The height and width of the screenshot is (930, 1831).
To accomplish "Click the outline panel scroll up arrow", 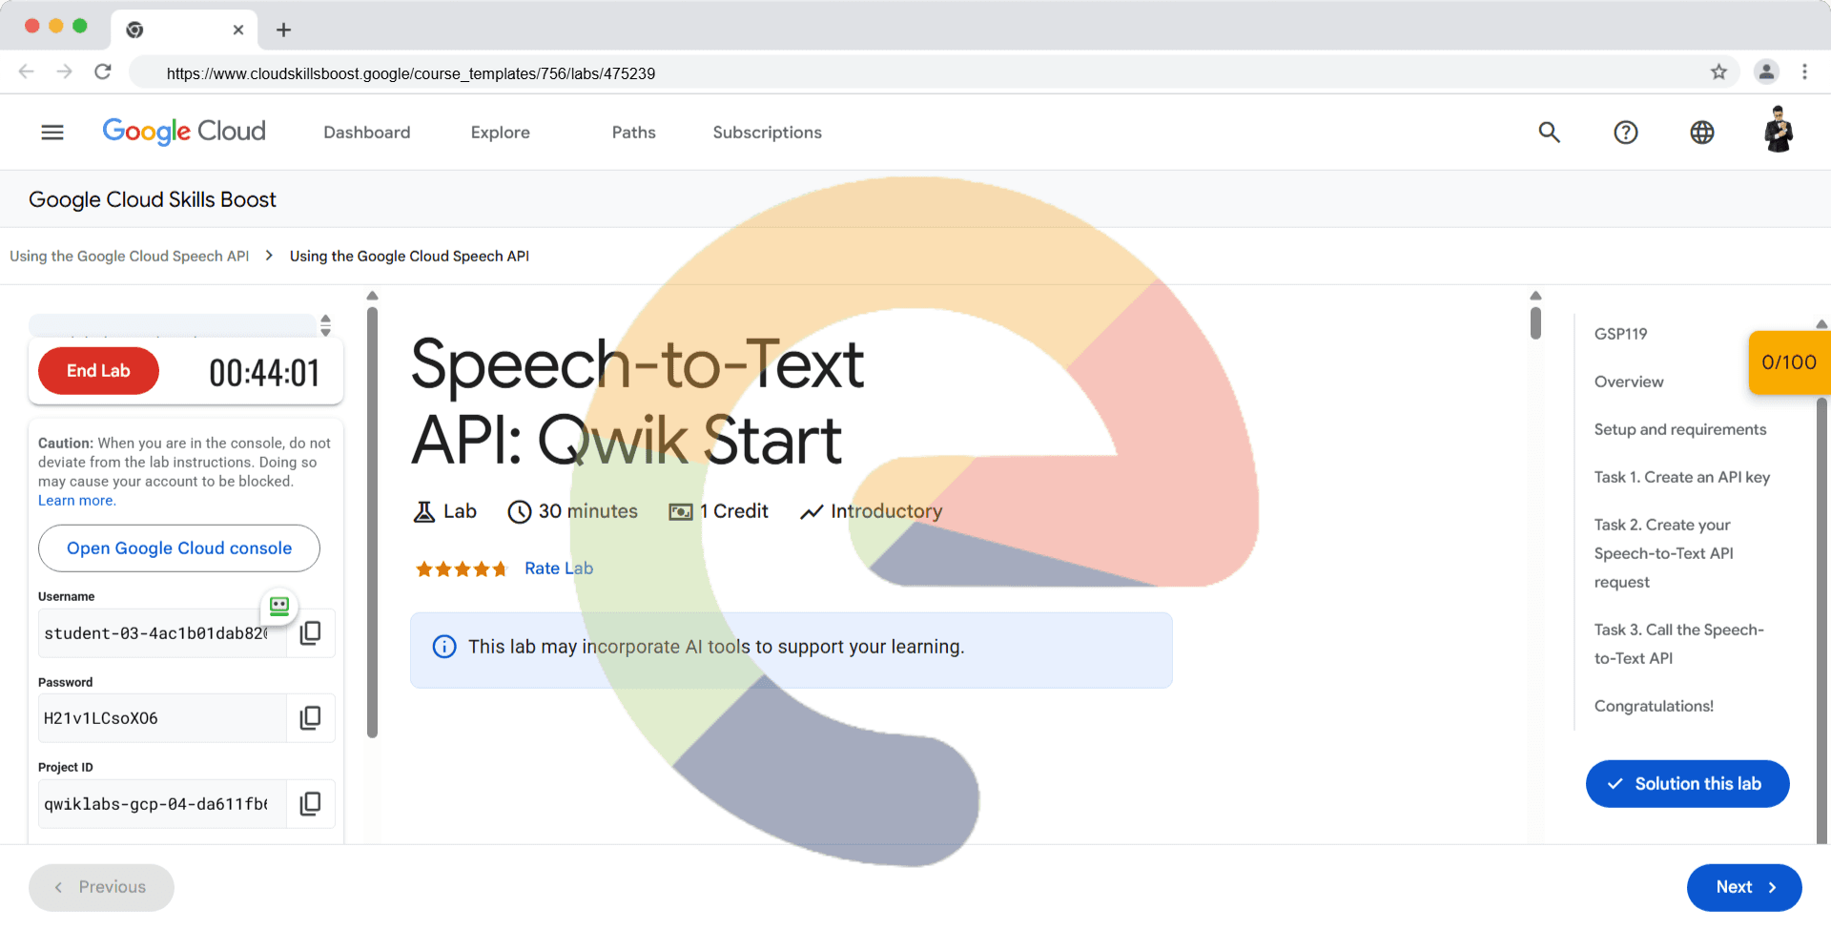I will pos(1821,324).
